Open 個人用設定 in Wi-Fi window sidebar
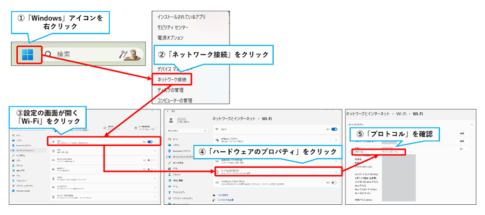 [176, 163]
